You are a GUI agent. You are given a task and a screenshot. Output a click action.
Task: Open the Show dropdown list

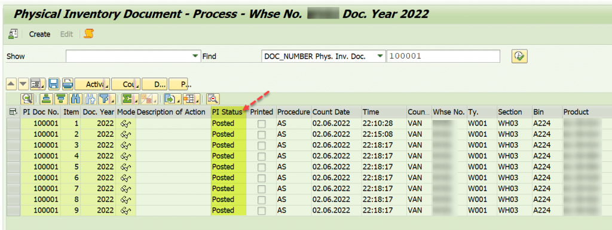point(195,56)
